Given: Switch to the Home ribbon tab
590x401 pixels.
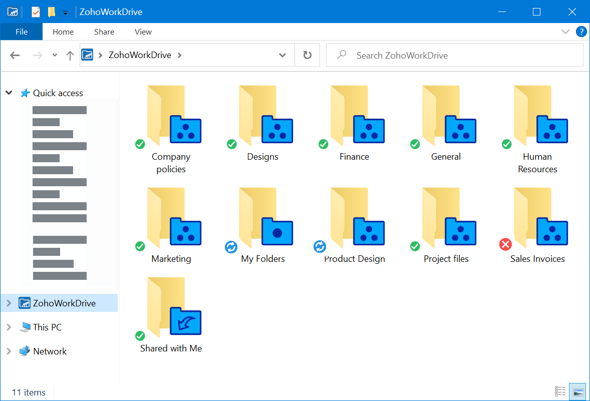Looking at the screenshot, I should 63,32.
